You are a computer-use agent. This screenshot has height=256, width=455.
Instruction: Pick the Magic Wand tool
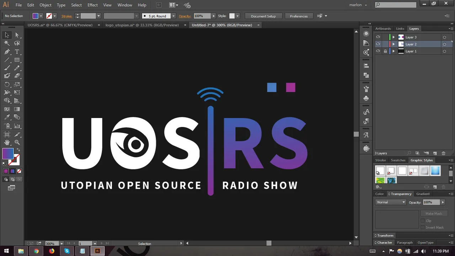7,43
